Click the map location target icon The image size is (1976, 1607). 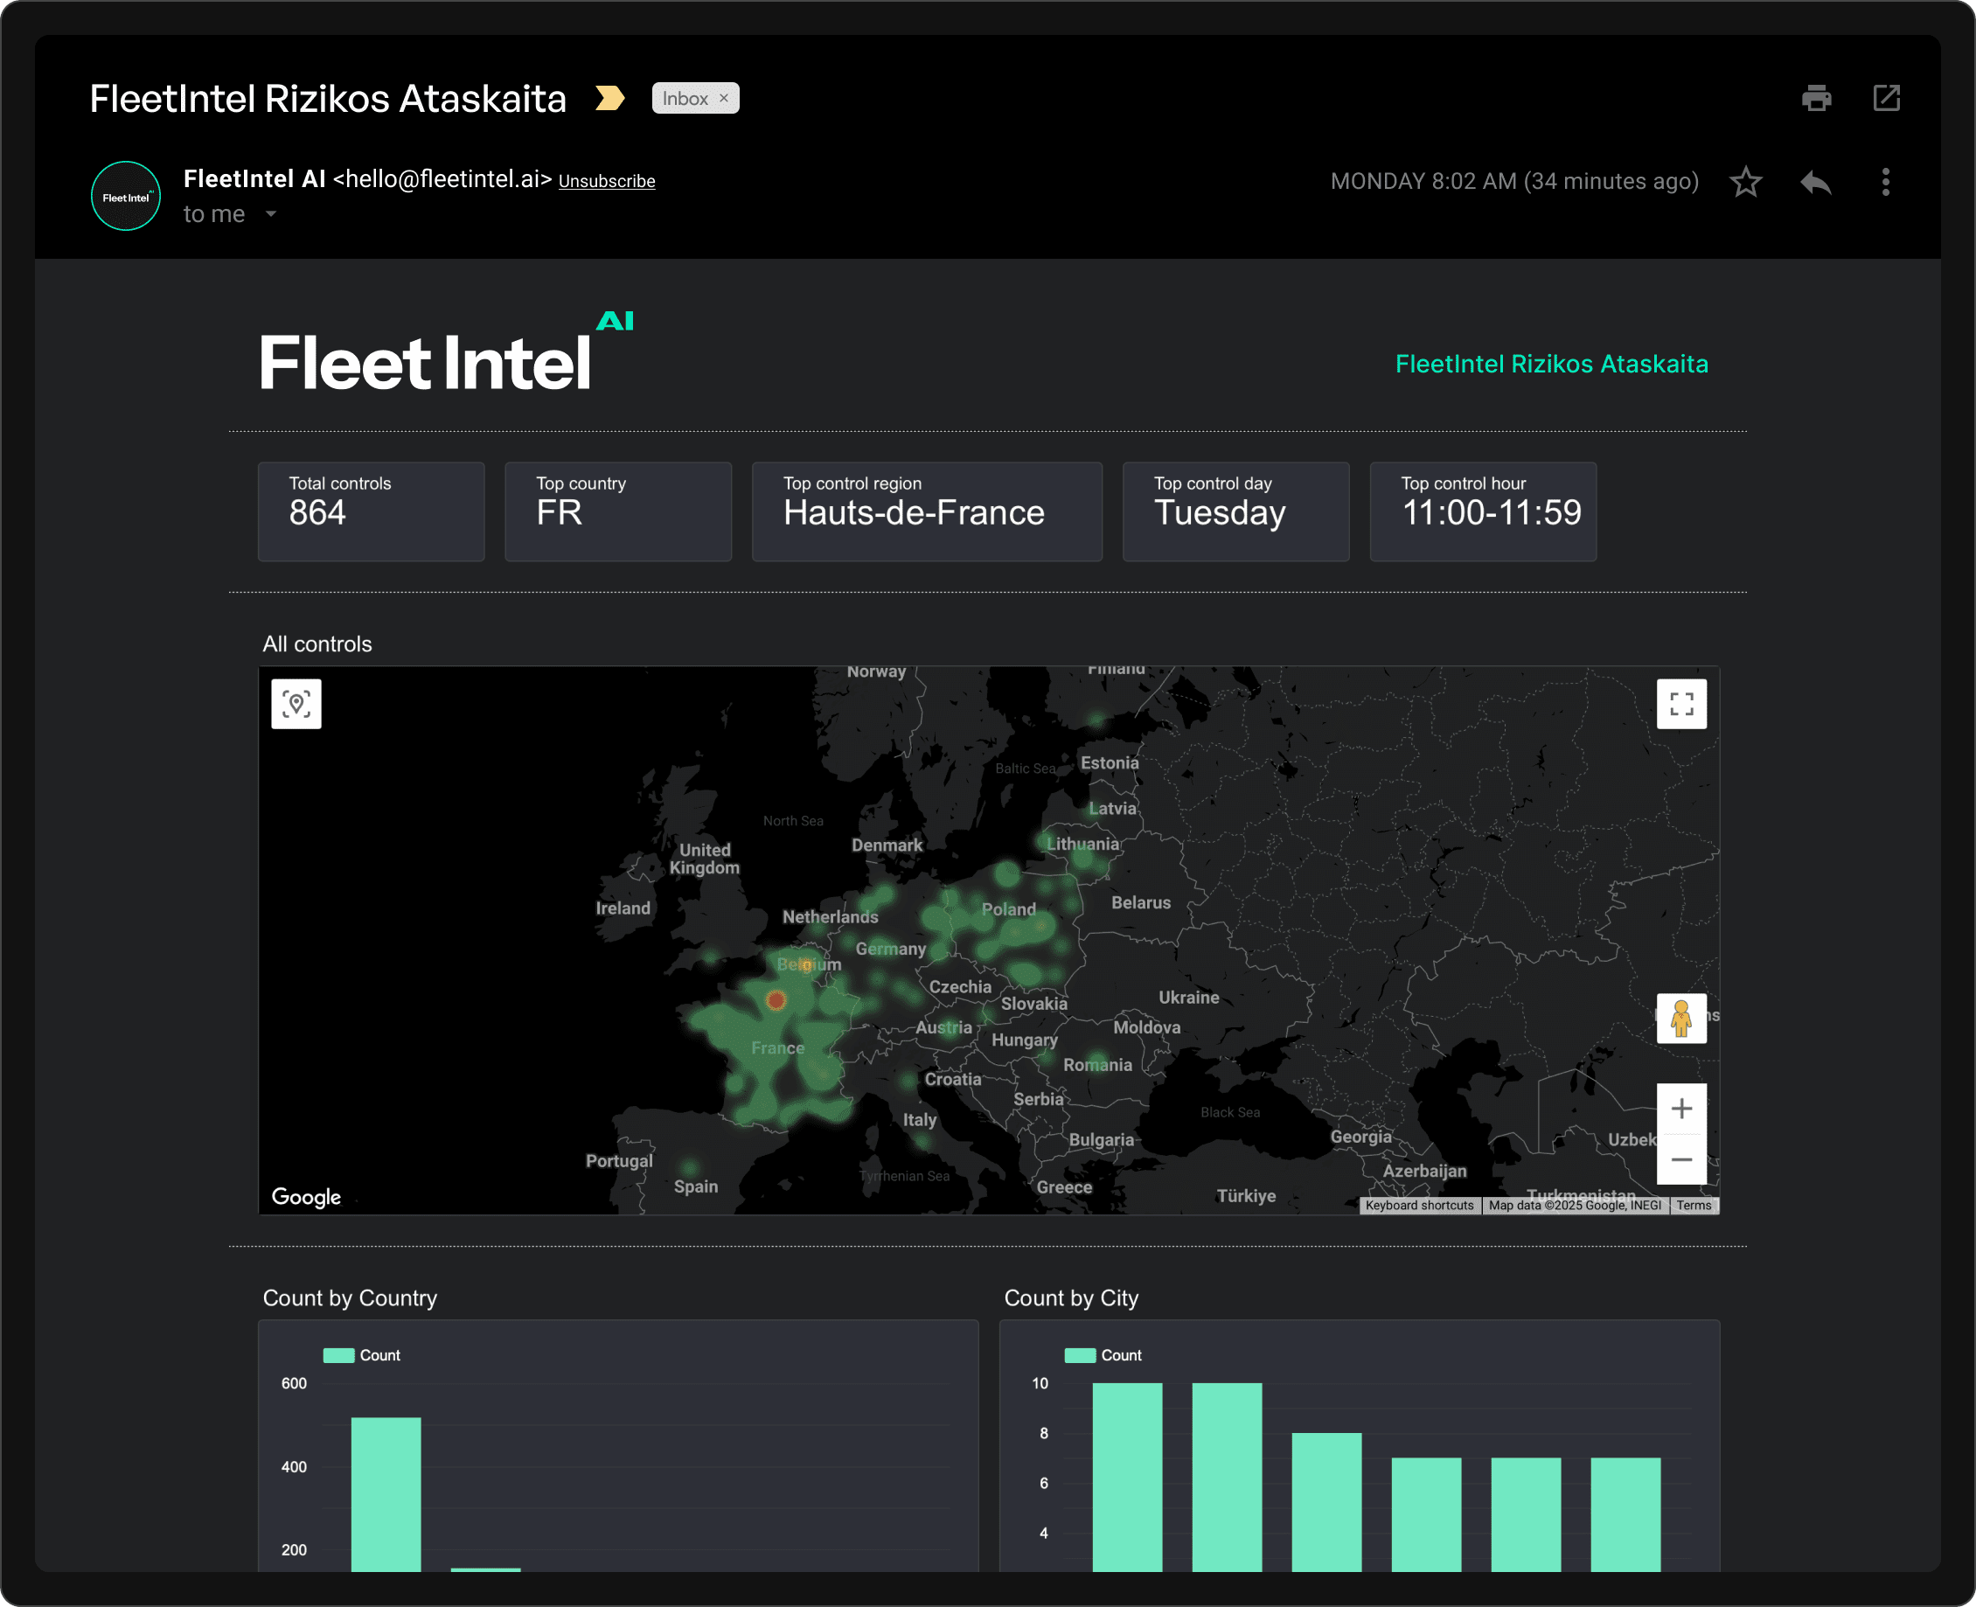(x=296, y=705)
